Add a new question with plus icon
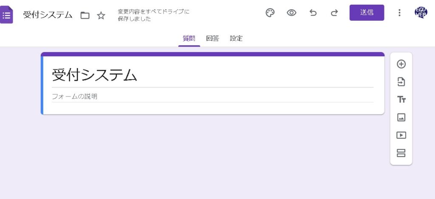The height and width of the screenshot is (199, 435). click(x=401, y=64)
